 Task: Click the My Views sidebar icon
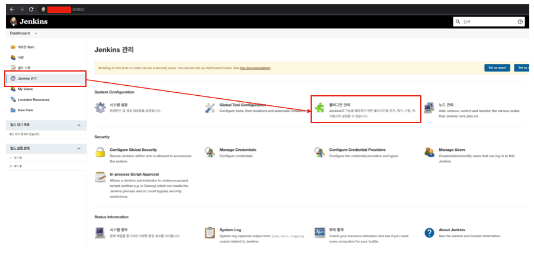(13, 89)
